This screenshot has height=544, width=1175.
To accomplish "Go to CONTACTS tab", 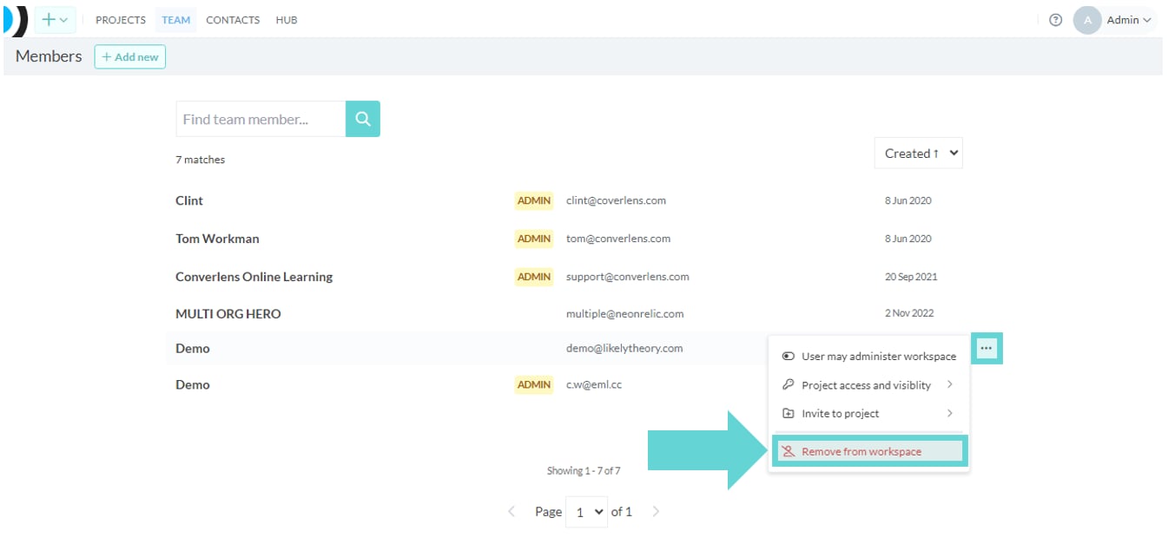I will (x=233, y=20).
